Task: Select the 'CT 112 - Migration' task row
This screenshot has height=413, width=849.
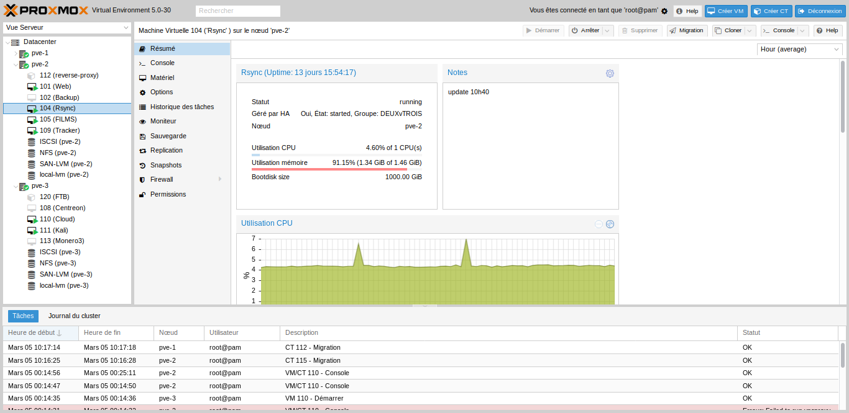Action: (x=421, y=347)
